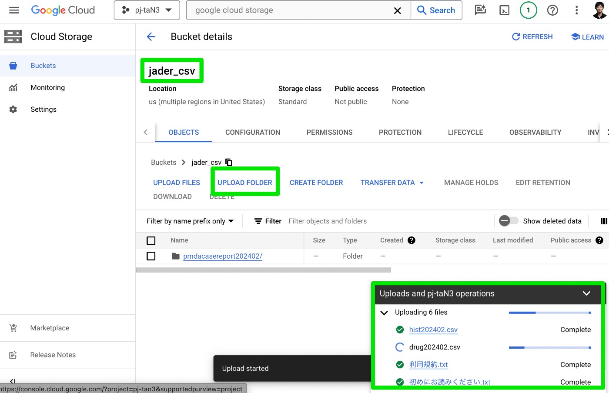Open the hist202402.csv upload link

pos(433,330)
